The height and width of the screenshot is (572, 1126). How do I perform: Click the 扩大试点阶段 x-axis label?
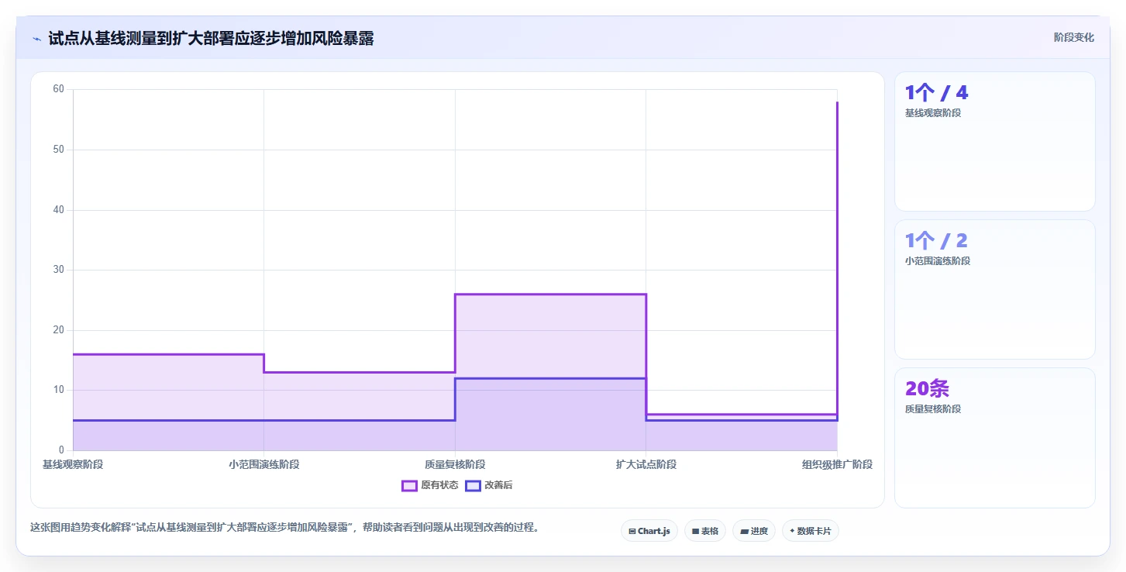pos(646,464)
